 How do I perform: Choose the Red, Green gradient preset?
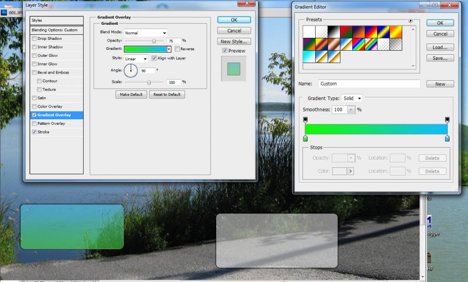(346, 32)
